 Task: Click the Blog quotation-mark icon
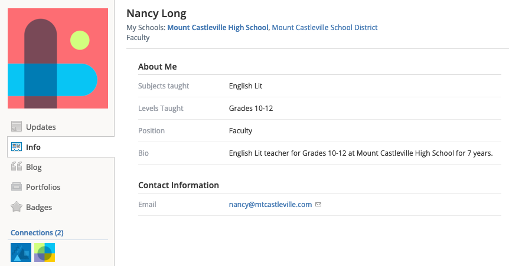pos(17,167)
